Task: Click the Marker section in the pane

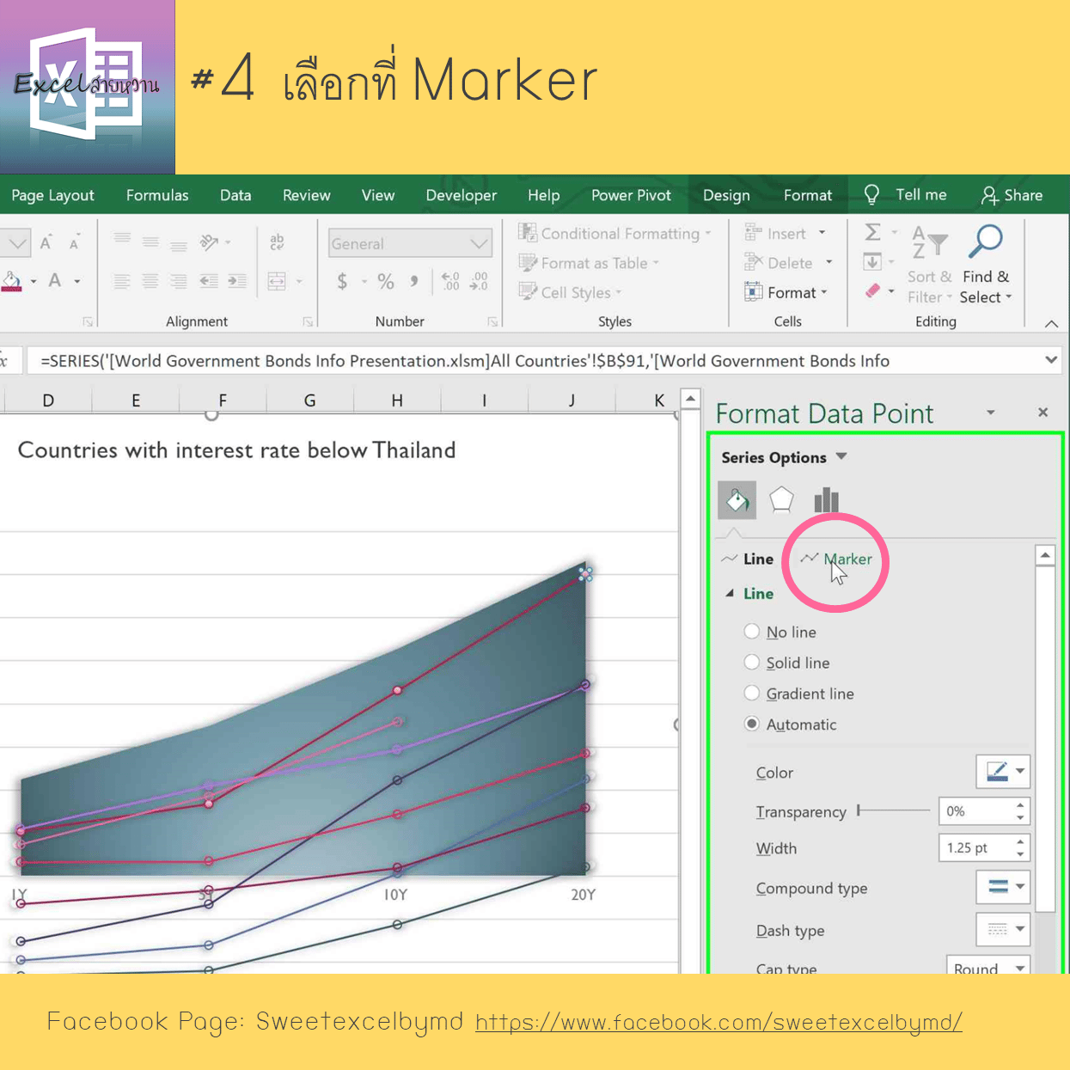Action: [x=847, y=559]
